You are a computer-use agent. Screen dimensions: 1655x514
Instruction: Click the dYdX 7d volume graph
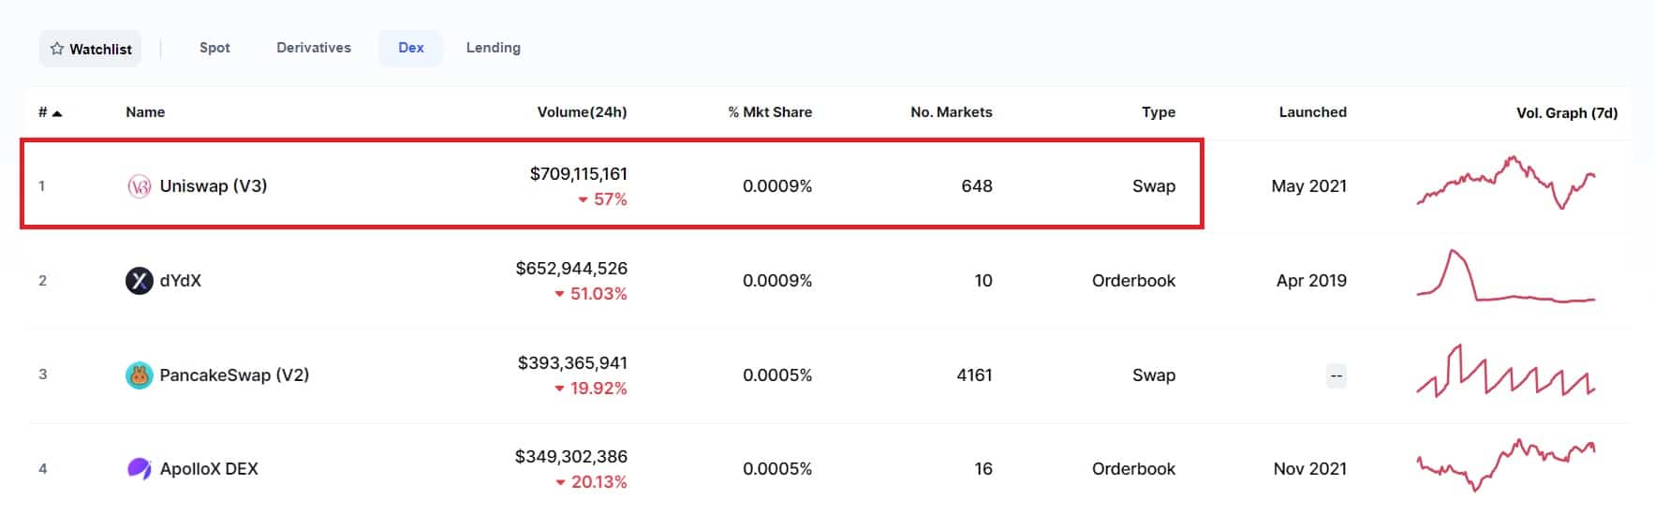[1506, 278]
